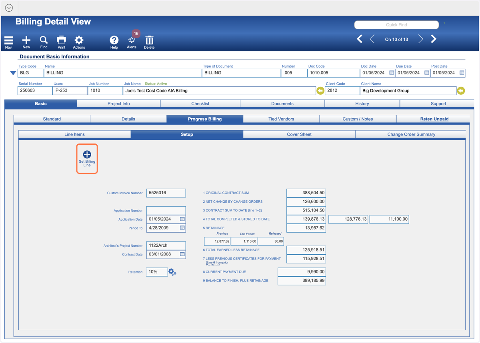The image size is (480, 343).
Task: Click the Previous retainage value 12,877.62
Action: point(217,241)
